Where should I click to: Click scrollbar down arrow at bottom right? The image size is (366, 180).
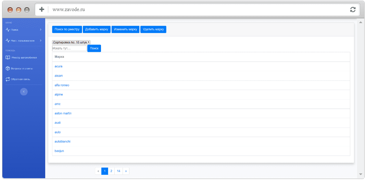pos(361,174)
